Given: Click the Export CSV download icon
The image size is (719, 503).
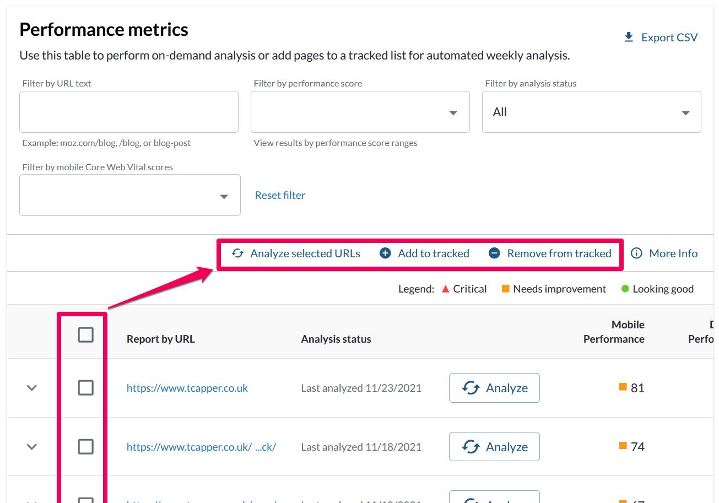Looking at the screenshot, I should [x=628, y=37].
